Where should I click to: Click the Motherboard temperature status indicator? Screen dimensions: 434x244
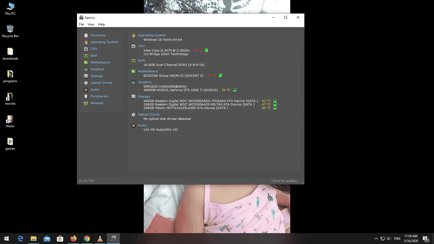click(220, 75)
